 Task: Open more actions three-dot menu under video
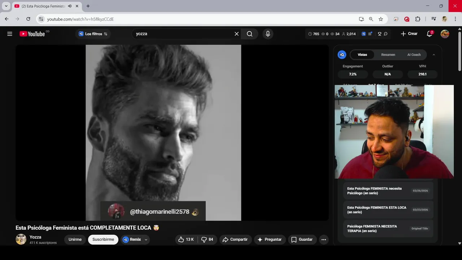323,239
